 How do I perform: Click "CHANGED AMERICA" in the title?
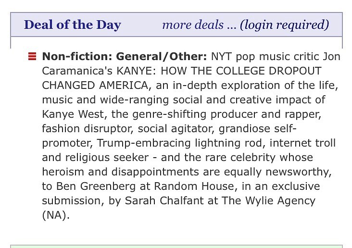[95, 86]
